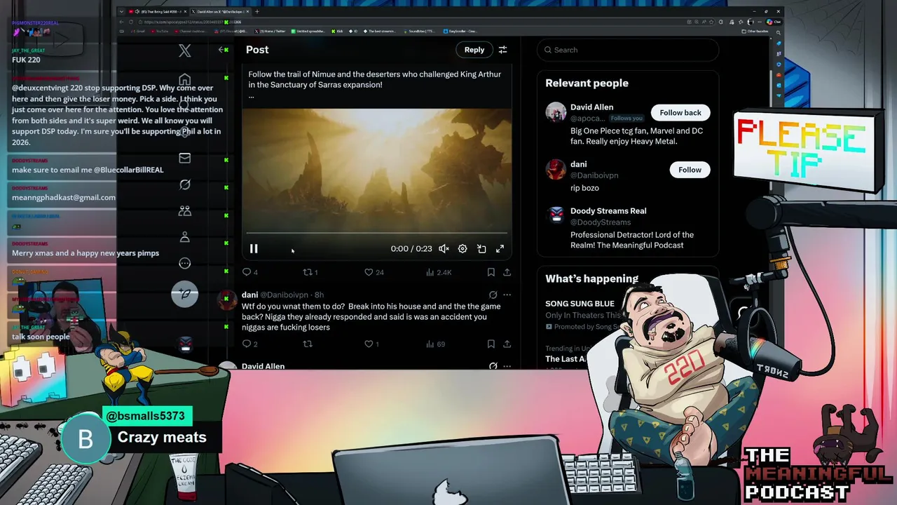
Task: Open Communities icon in sidebar
Action: 184,210
